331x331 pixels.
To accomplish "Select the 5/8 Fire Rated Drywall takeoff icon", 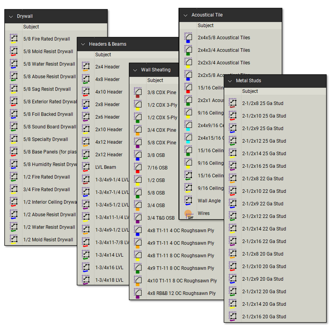I will click(14, 38).
